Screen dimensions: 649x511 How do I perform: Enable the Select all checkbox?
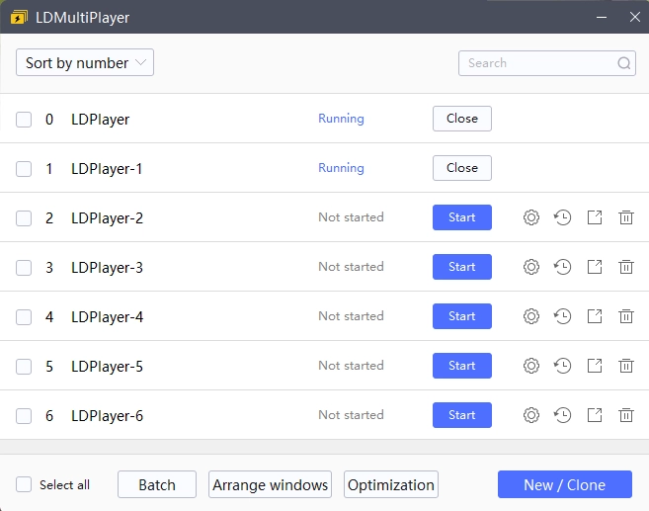pos(24,484)
